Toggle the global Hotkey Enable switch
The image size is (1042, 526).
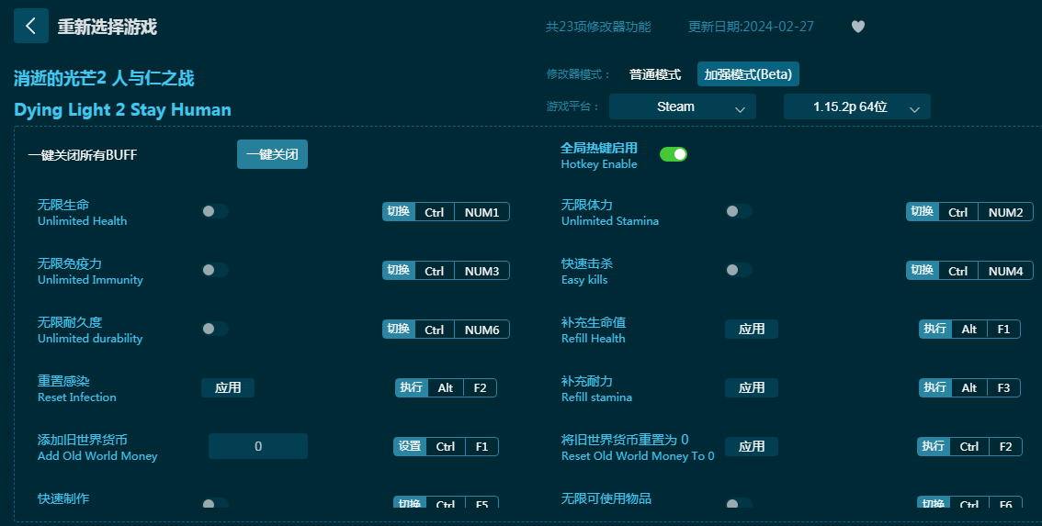[x=674, y=154]
